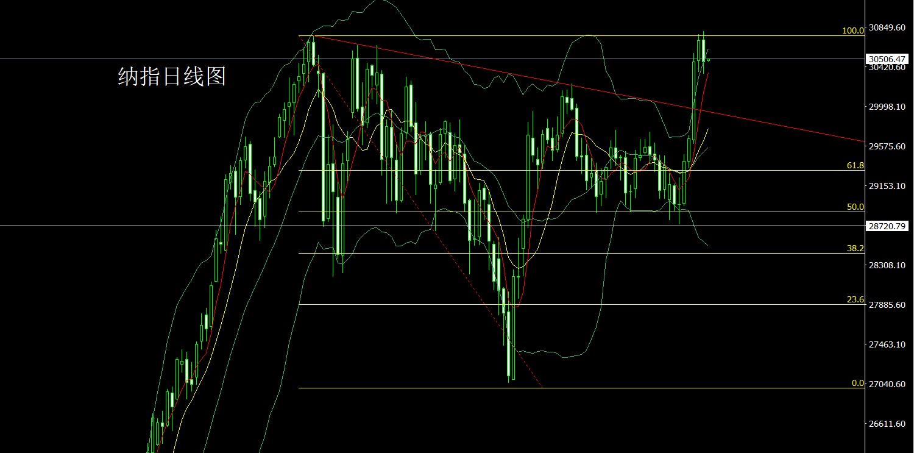914x453 pixels.
Task: Select the Fibonacci 100.0 level label
Action: 853,31
